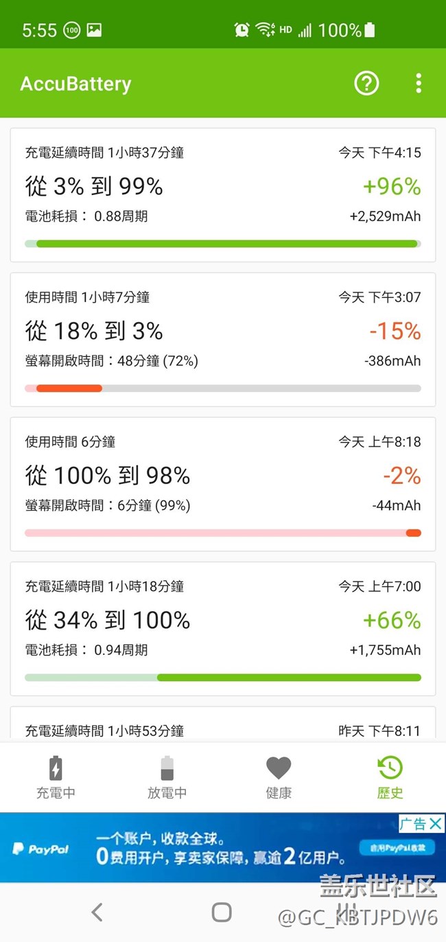This screenshot has width=446, height=942.
Task: Tap the battery icon in status bar
Action: 371,30
